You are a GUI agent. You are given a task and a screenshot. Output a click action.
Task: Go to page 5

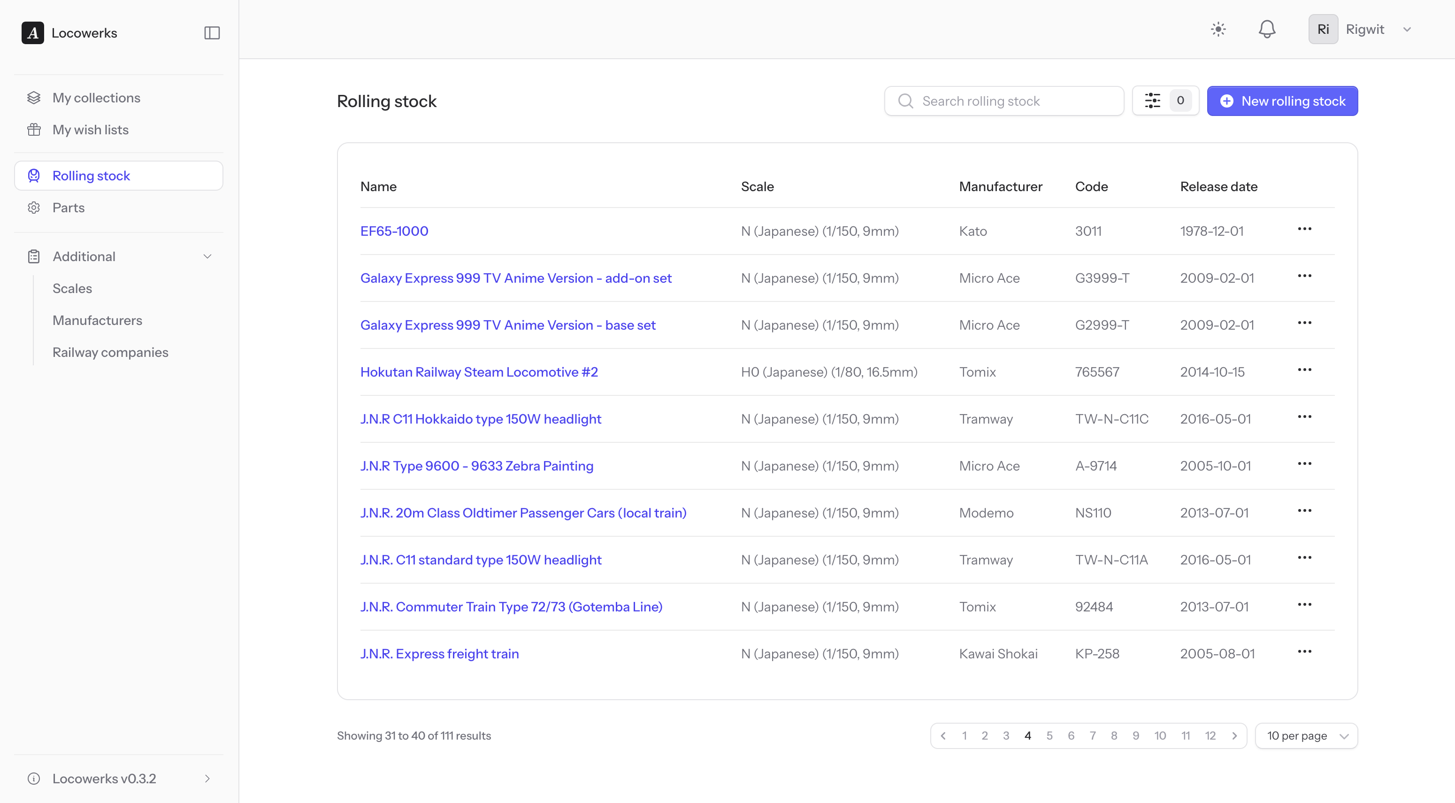tap(1049, 736)
